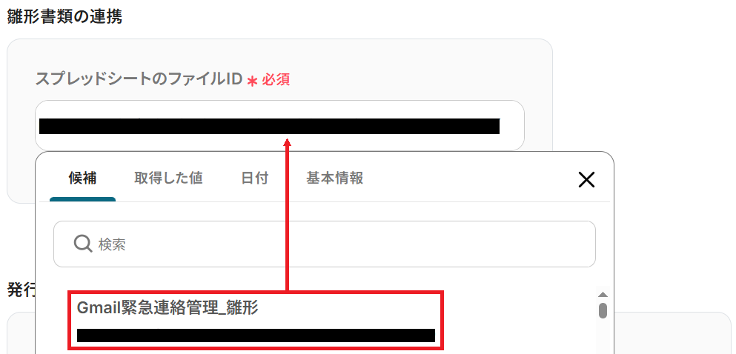This screenshot has width=736, height=354.
Task: Click the scrollbar track below the thumb
Action: (x=603, y=336)
